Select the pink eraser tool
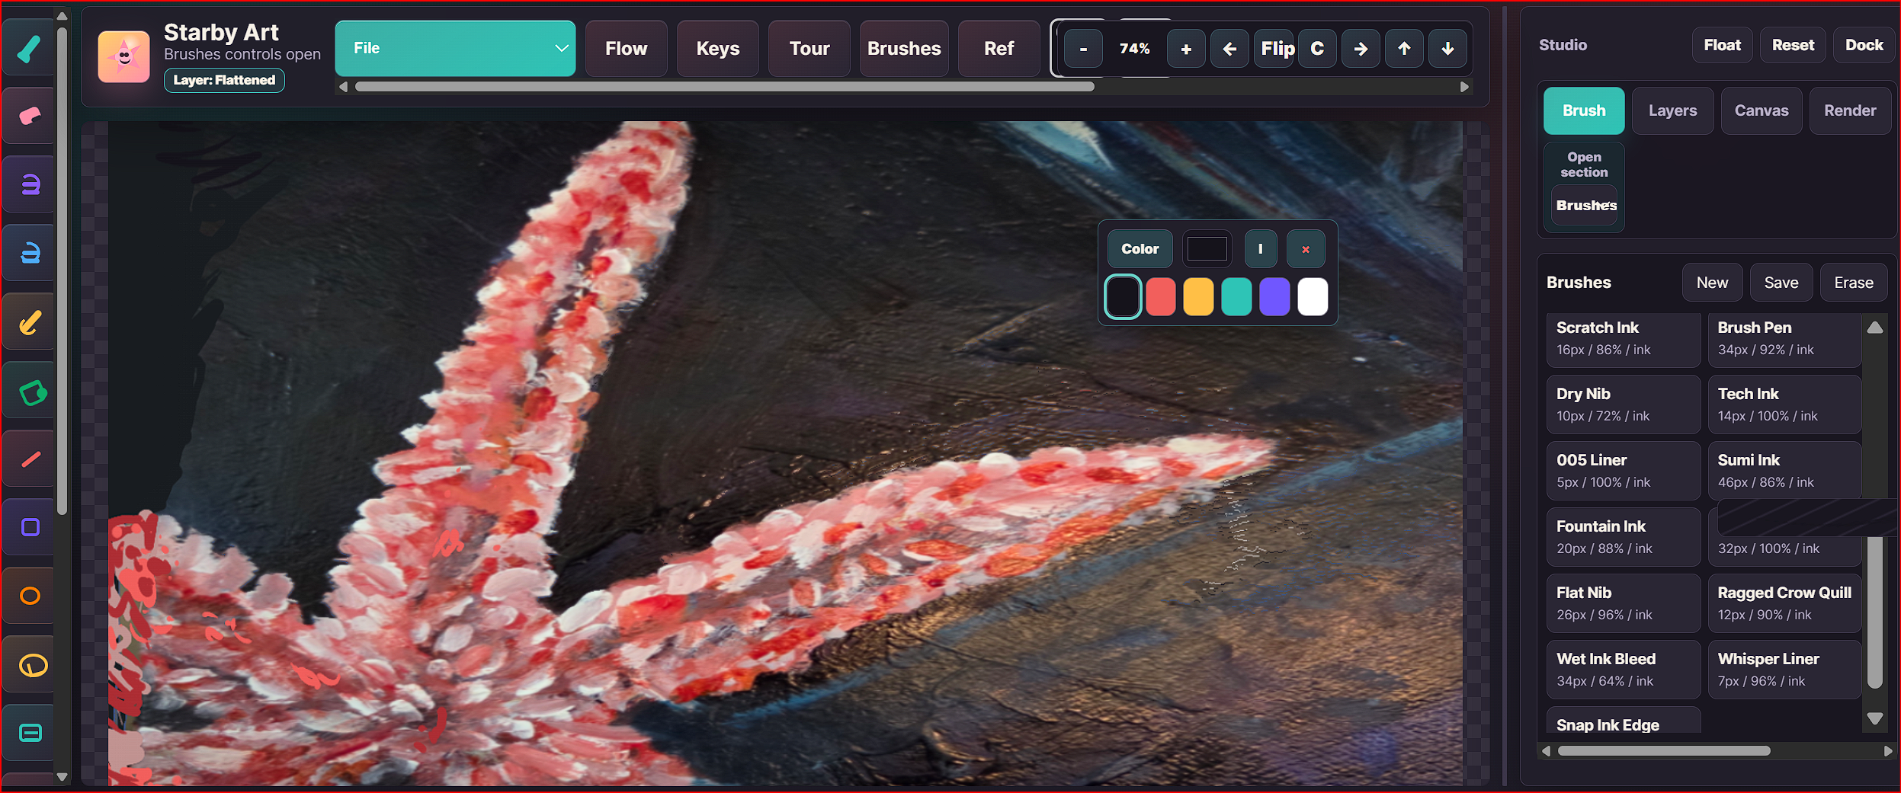 coord(29,116)
